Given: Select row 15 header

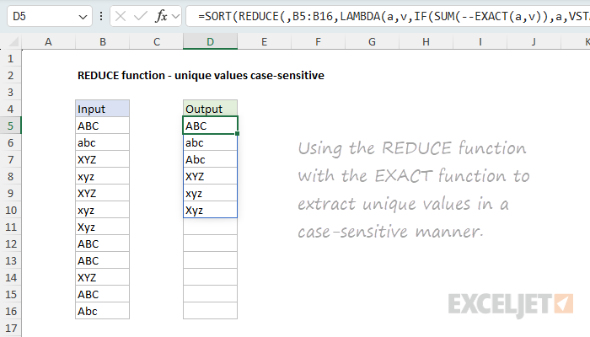Looking at the screenshot, I should 10,294.
